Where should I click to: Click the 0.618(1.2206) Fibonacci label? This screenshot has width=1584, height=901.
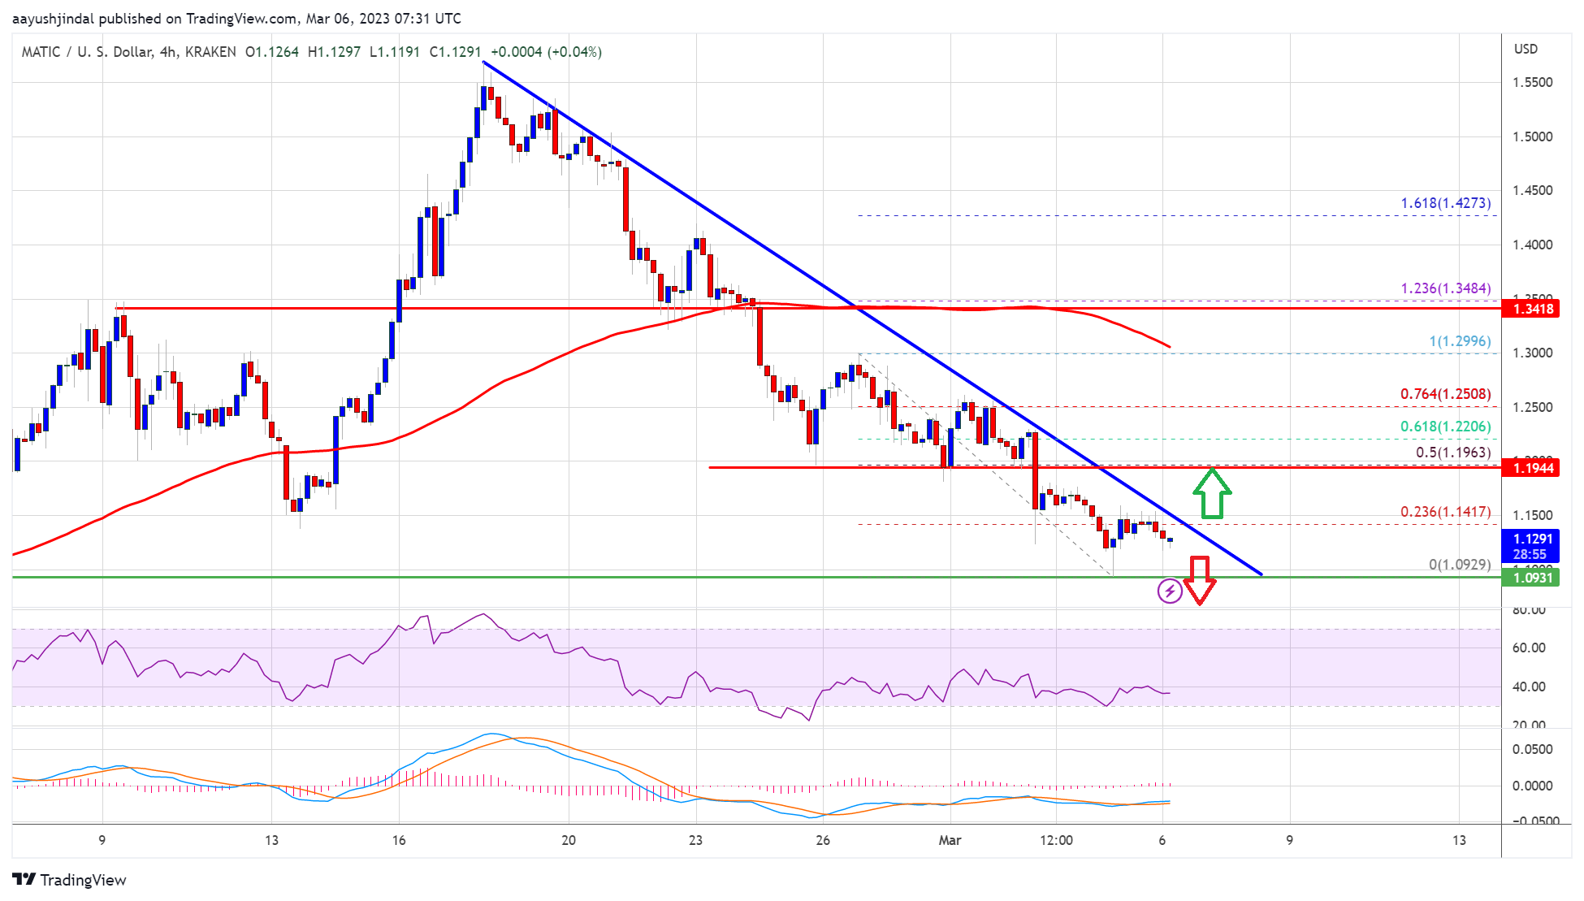[1445, 427]
